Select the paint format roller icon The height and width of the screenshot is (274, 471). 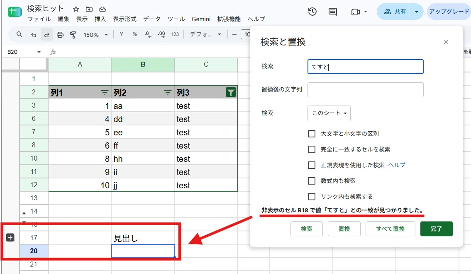[x=73, y=35]
